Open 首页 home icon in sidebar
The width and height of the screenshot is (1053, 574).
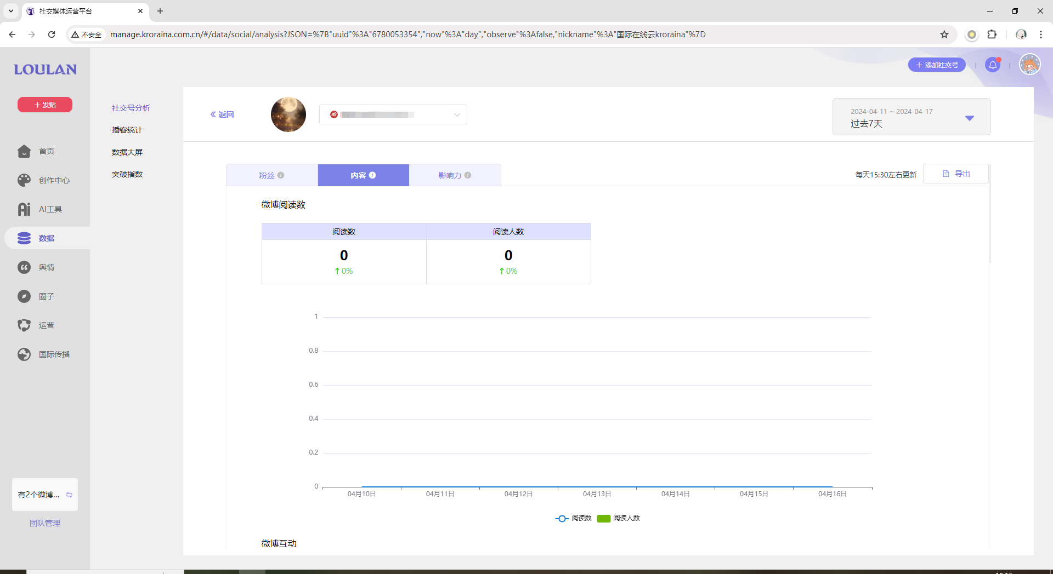(24, 151)
